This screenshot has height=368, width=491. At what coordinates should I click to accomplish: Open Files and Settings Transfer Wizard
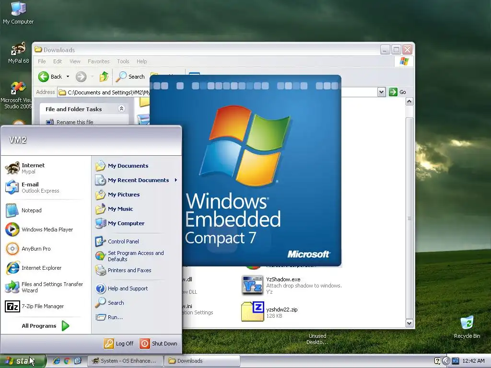(x=44, y=287)
